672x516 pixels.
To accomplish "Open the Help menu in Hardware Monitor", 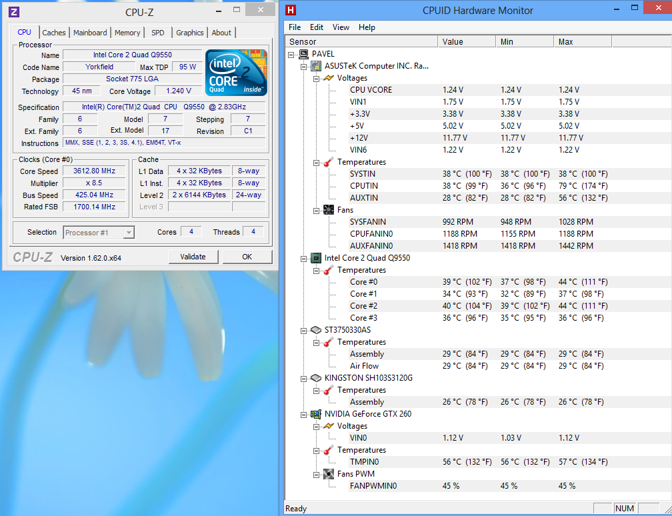I will [x=367, y=27].
